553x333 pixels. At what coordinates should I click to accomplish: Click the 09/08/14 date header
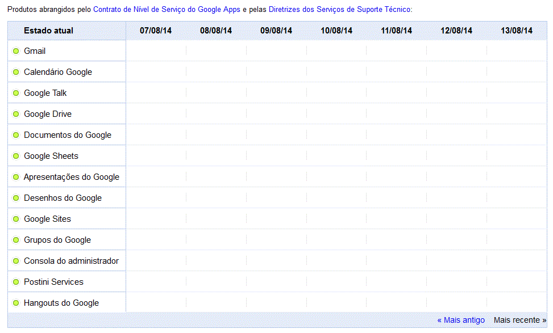[x=276, y=31]
